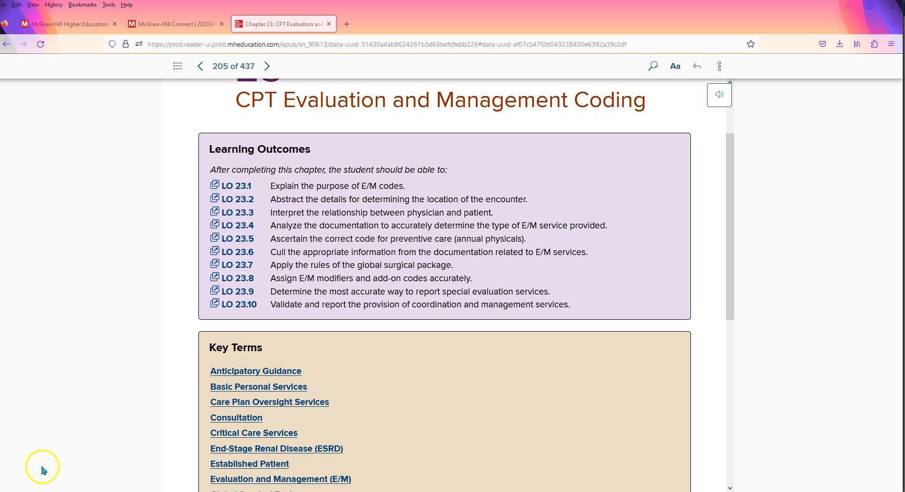Switch to the McGraw-Hill Connect tab
This screenshot has width=905, height=492.
175,24
